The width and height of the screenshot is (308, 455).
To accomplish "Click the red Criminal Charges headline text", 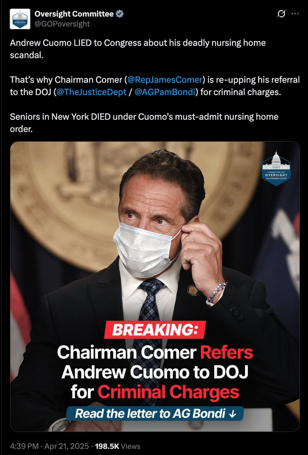I will (x=169, y=392).
